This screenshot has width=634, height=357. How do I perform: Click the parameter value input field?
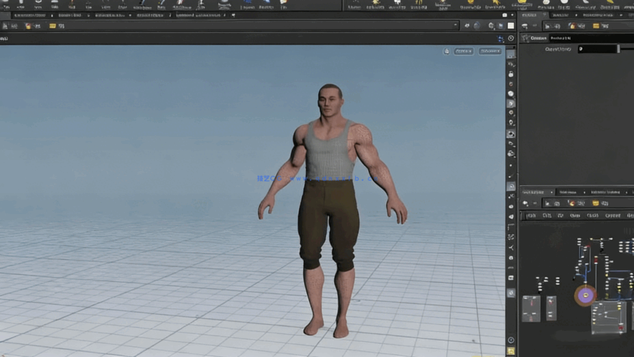[x=597, y=49]
